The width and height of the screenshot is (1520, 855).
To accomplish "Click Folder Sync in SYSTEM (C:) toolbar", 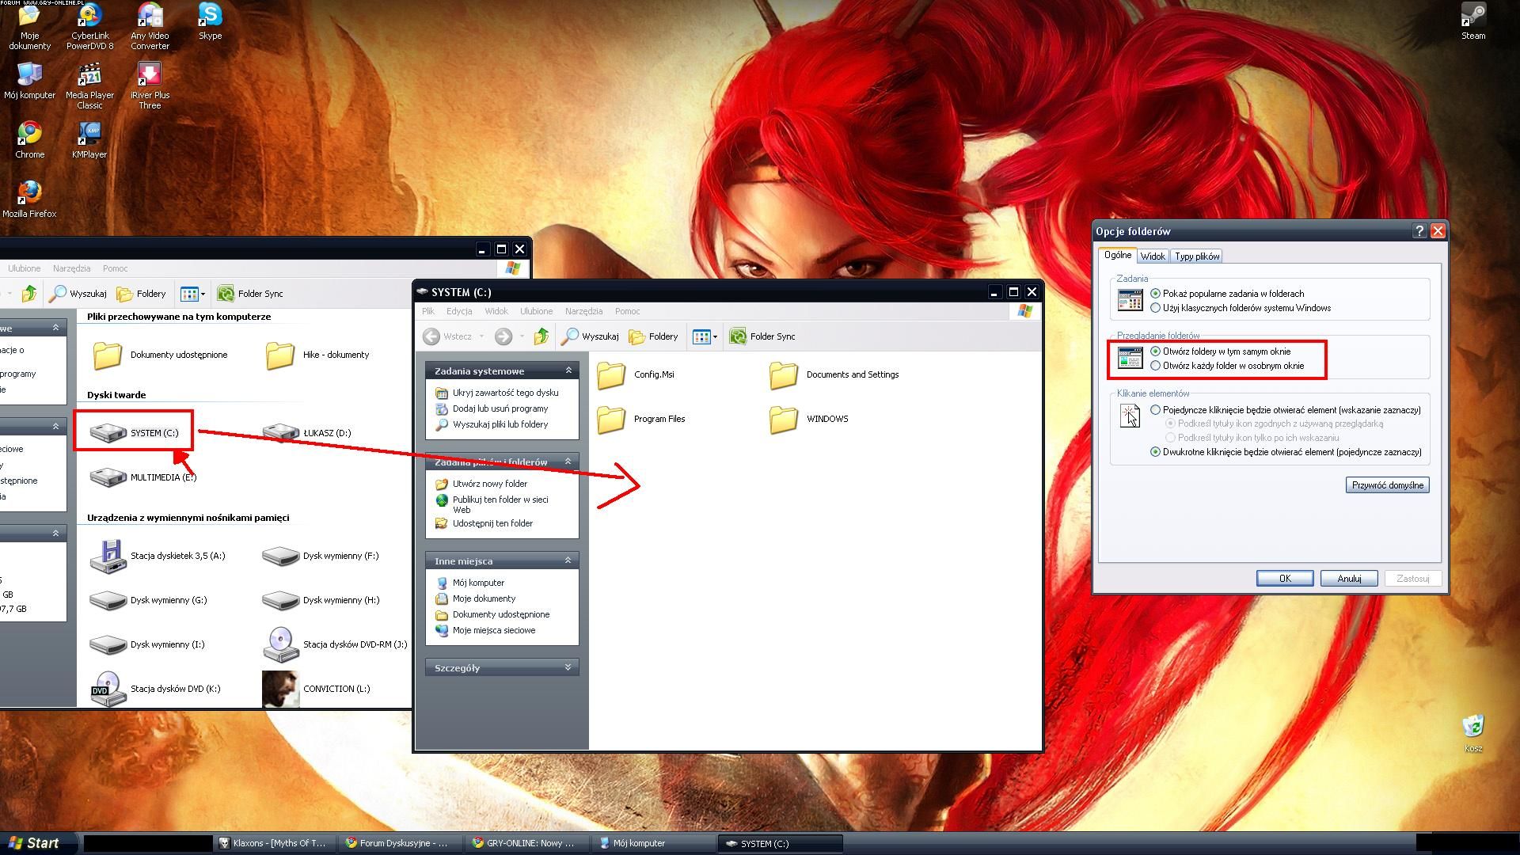I will point(762,336).
